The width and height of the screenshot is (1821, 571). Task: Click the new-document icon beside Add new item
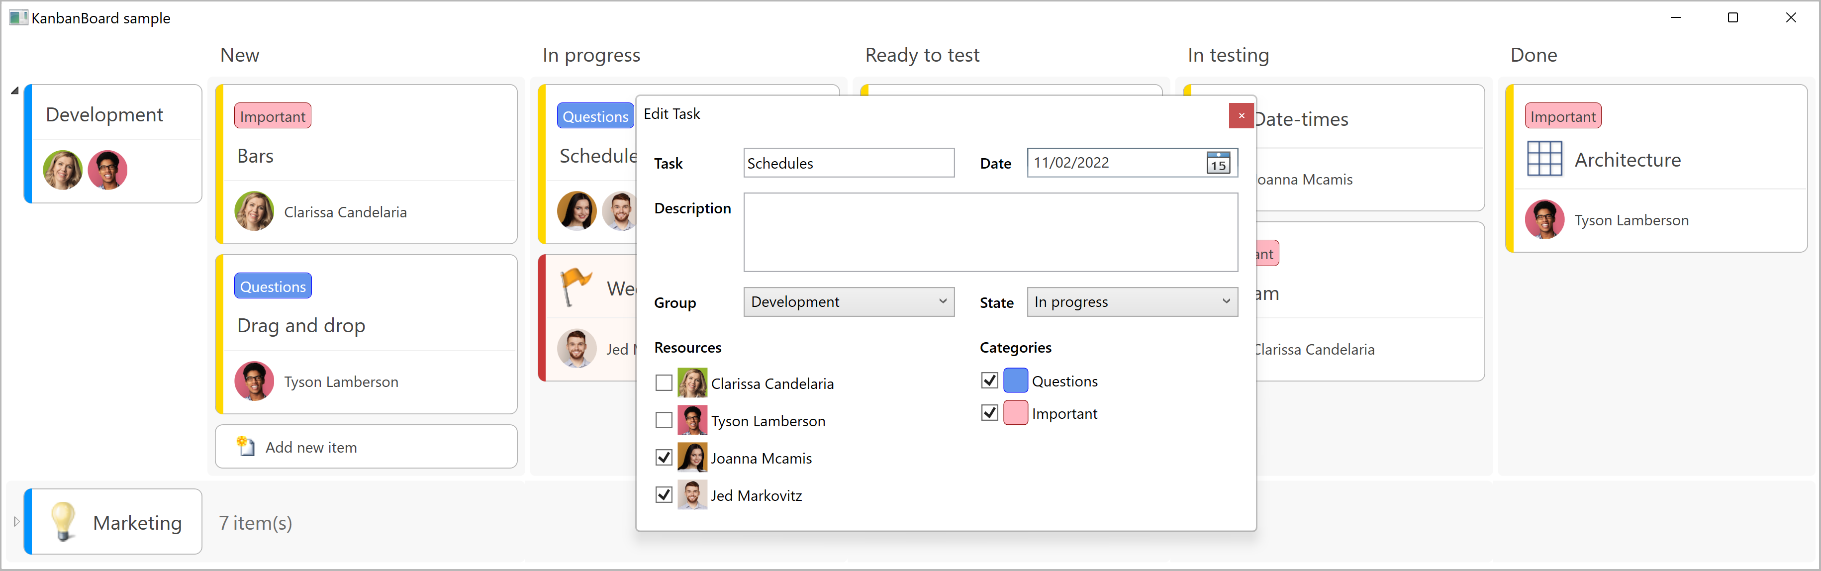point(245,446)
